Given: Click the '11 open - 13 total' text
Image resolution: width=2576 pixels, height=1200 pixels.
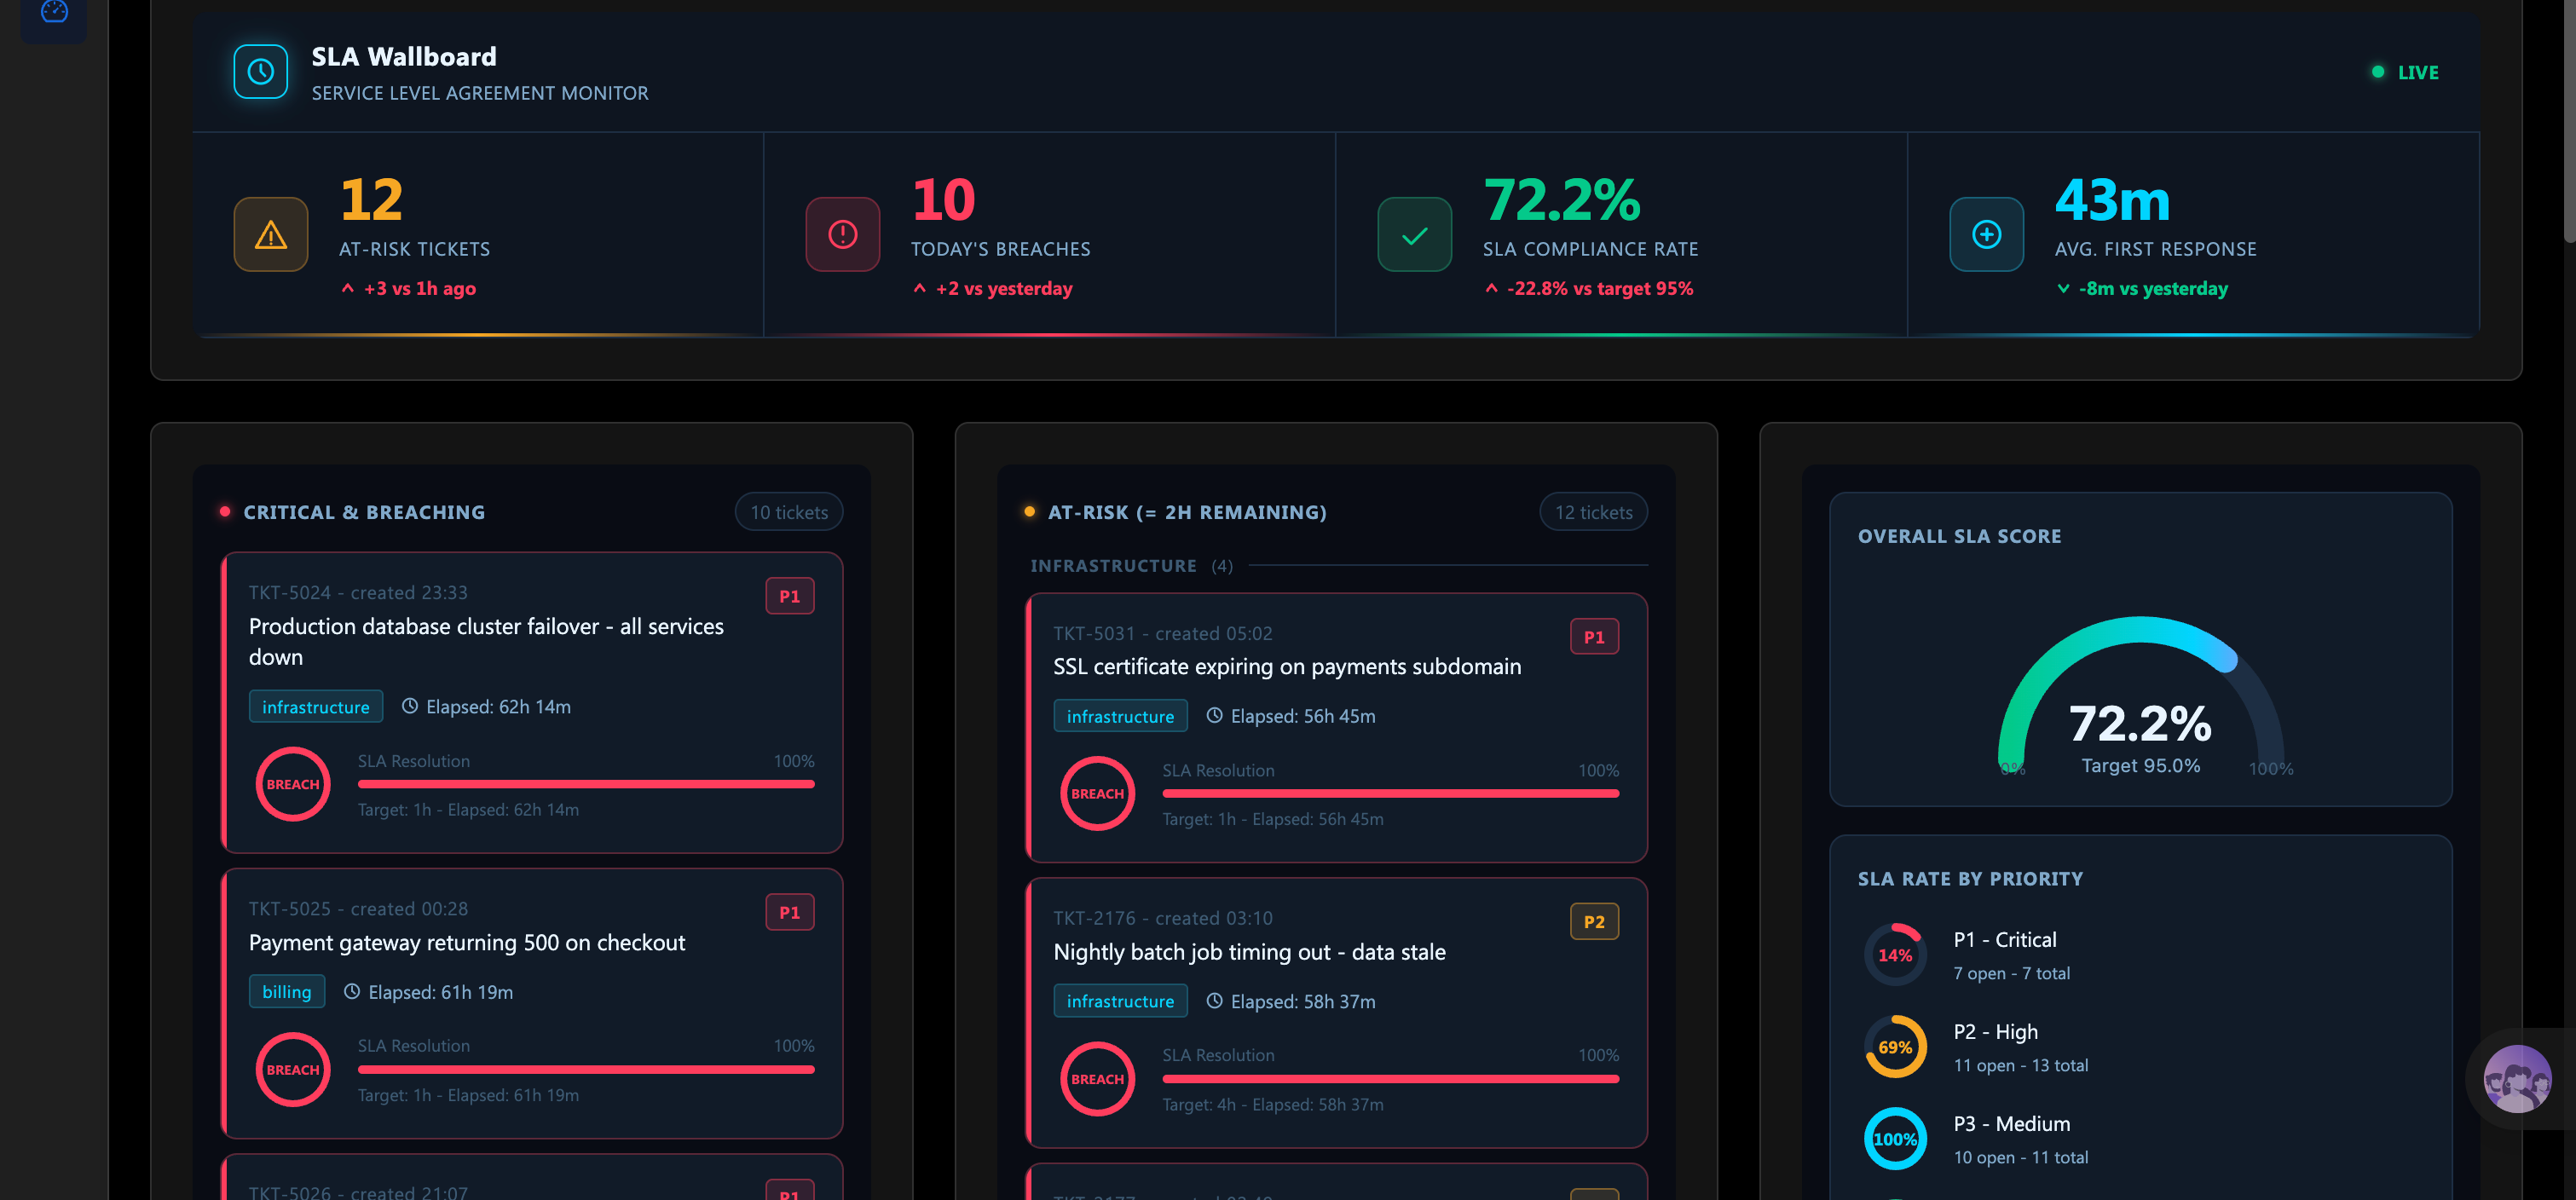Looking at the screenshot, I should pyautogui.click(x=2021, y=1065).
